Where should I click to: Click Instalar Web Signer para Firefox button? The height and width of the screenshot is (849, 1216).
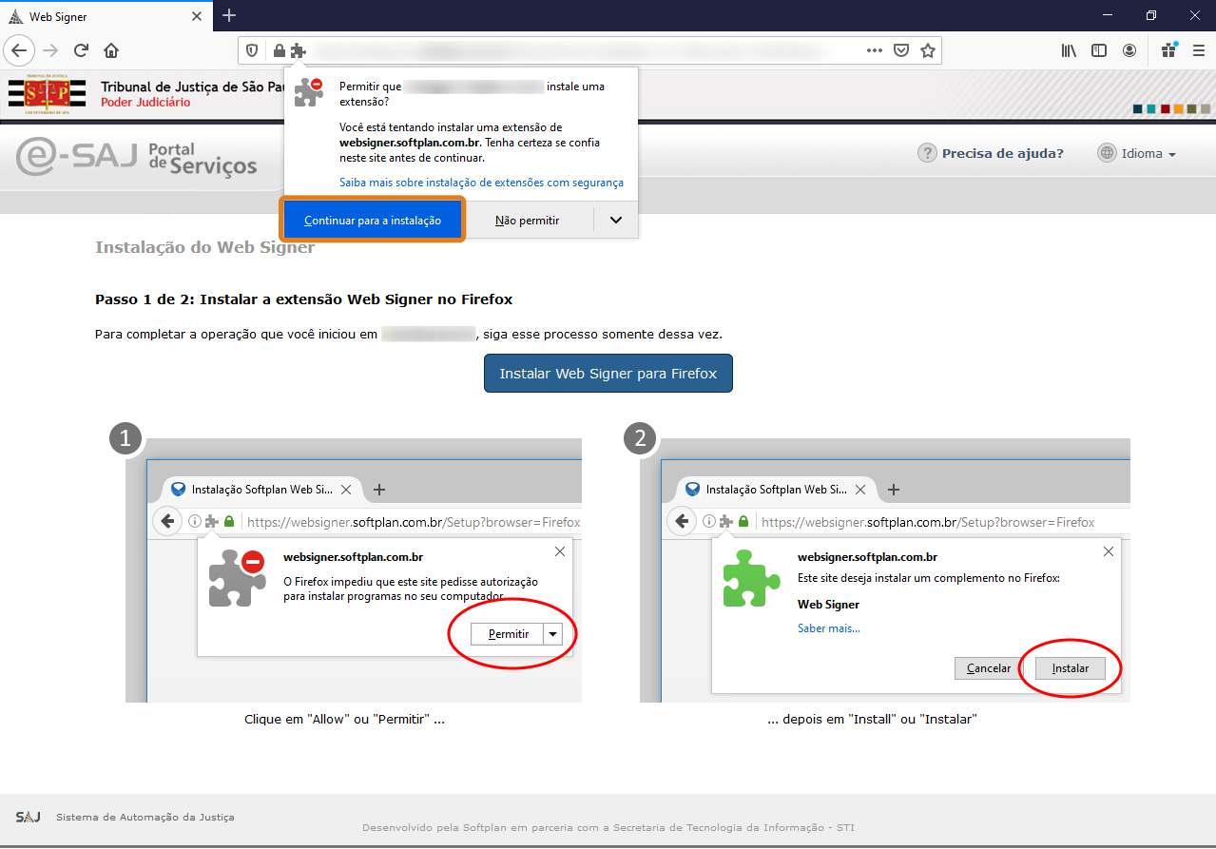[x=608, y=374]
